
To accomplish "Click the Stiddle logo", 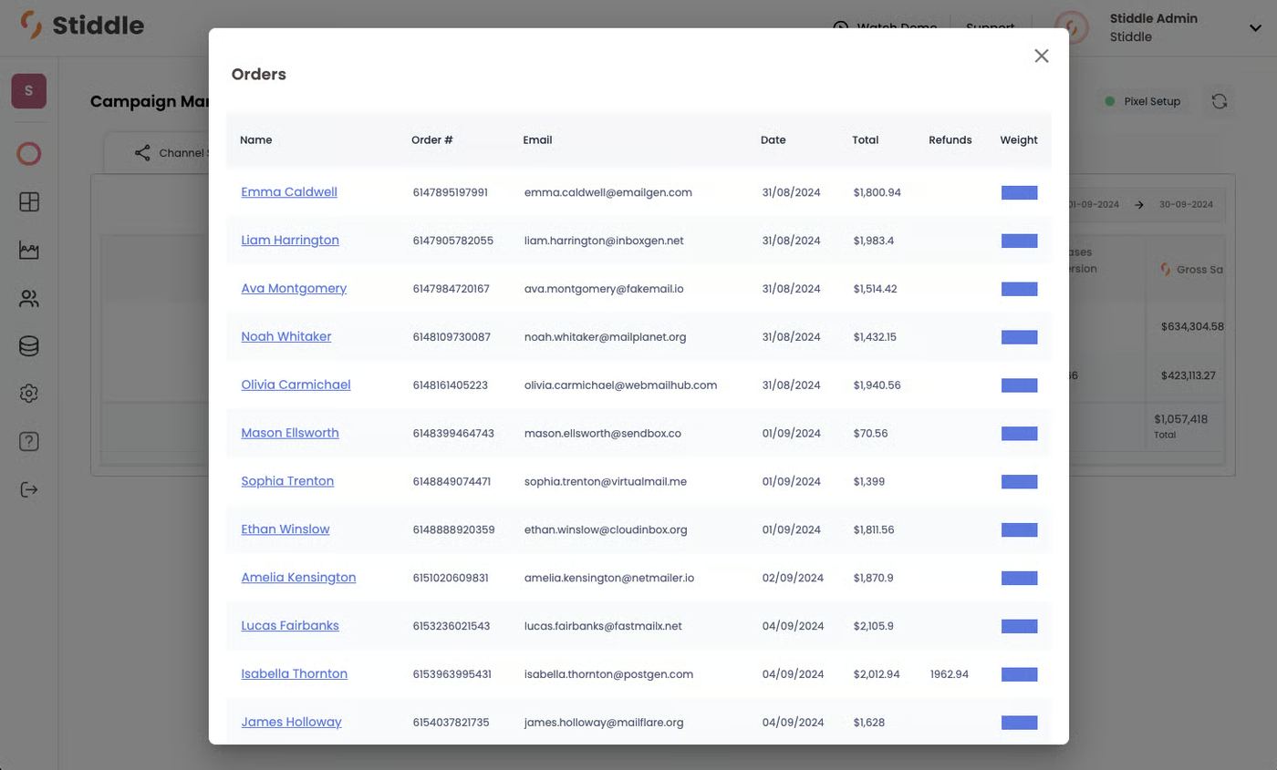I will [x=82, y=25].
